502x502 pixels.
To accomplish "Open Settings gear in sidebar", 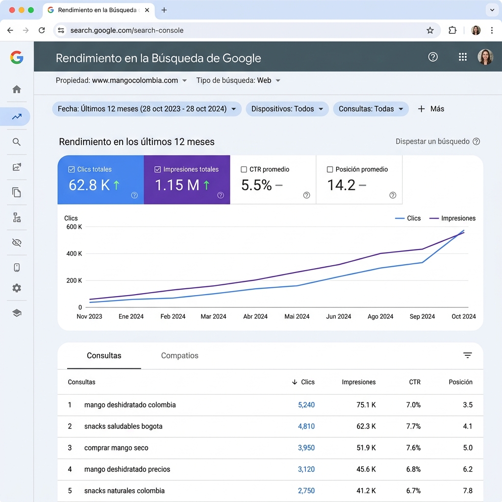I will [x=17, y=288].
